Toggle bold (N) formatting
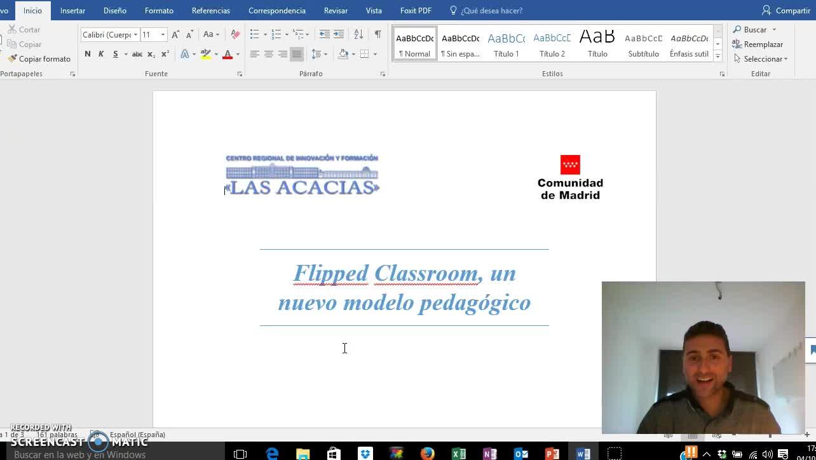816x460 pixels. (88, 54)
